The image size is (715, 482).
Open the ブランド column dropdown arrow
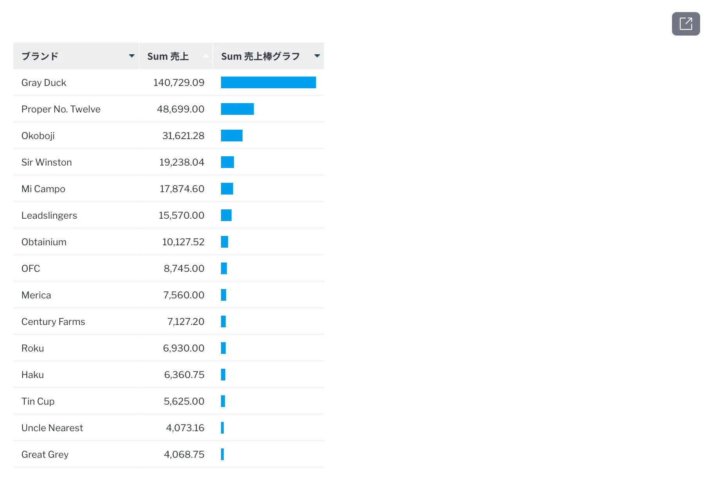[x=132, y=56]
